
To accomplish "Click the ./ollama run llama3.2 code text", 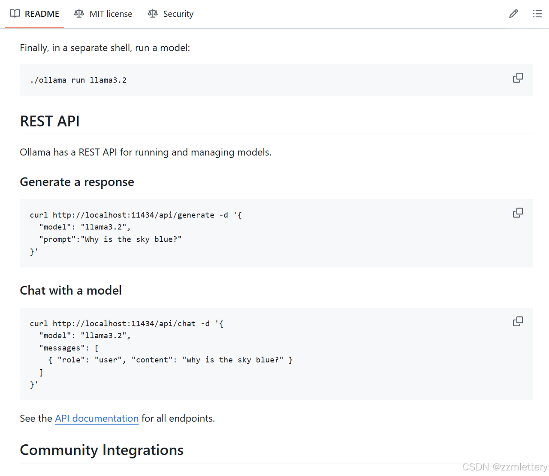I will coord(78,80).
